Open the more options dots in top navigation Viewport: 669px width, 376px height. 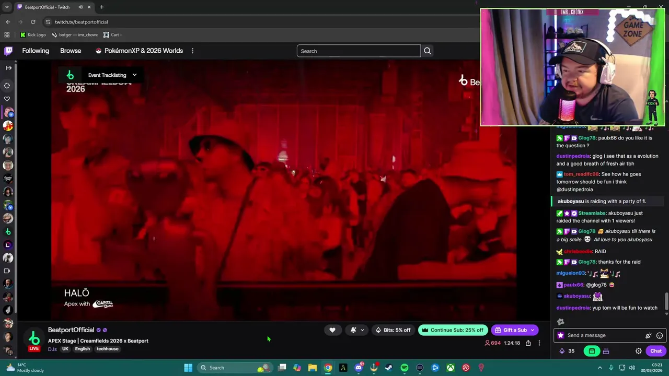point(192,51)
